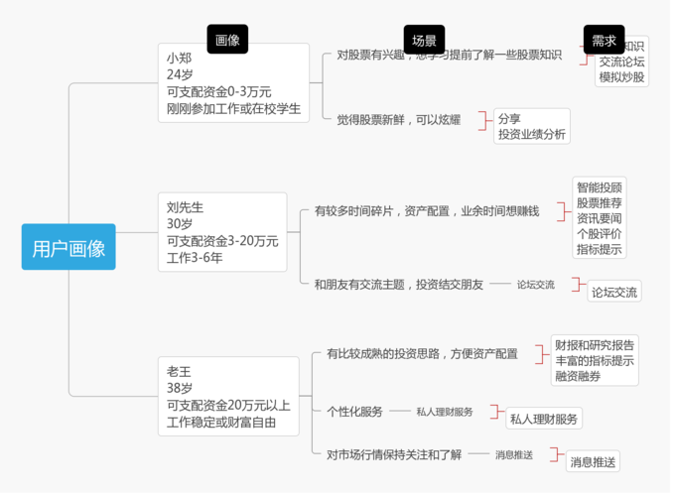This screenshot has height=496, width=674.
Task: Click text 个性化服务
Action: pyautogui.click(x=354, y=412)
